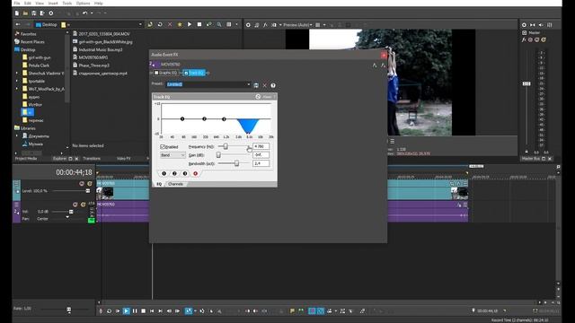
Task: Open the Band filter type dropdown
Action: (x=172, y=155)
